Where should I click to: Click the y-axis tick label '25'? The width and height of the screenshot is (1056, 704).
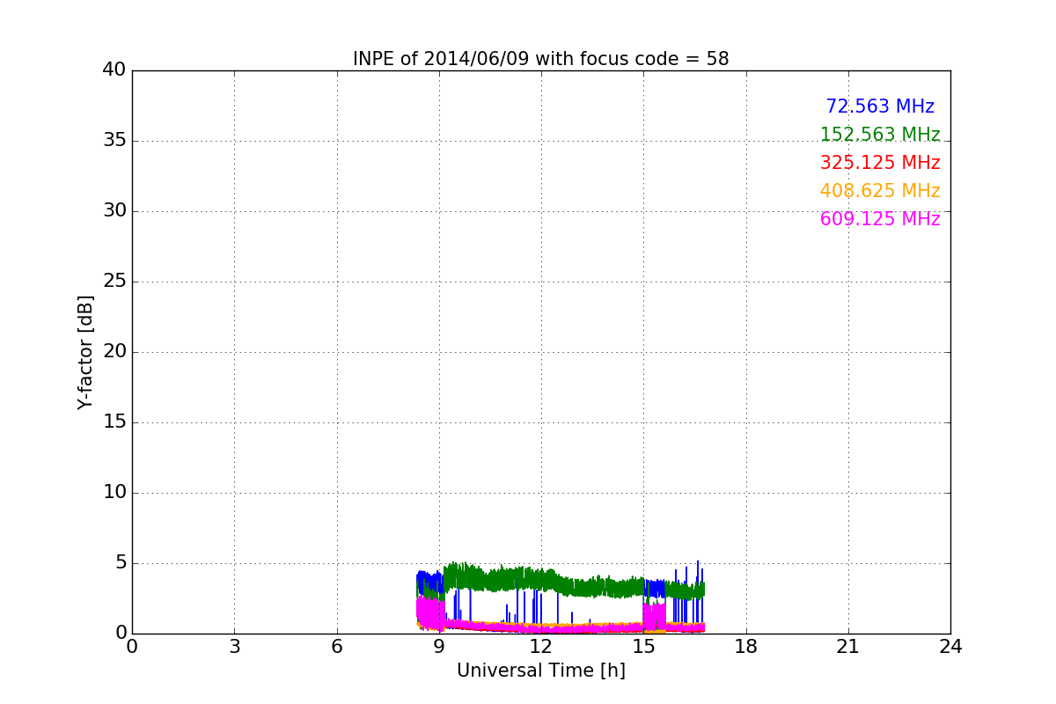pos(114,282)
